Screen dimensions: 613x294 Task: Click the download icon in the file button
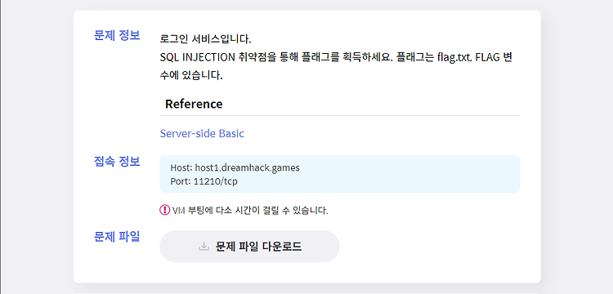[204, 247]
